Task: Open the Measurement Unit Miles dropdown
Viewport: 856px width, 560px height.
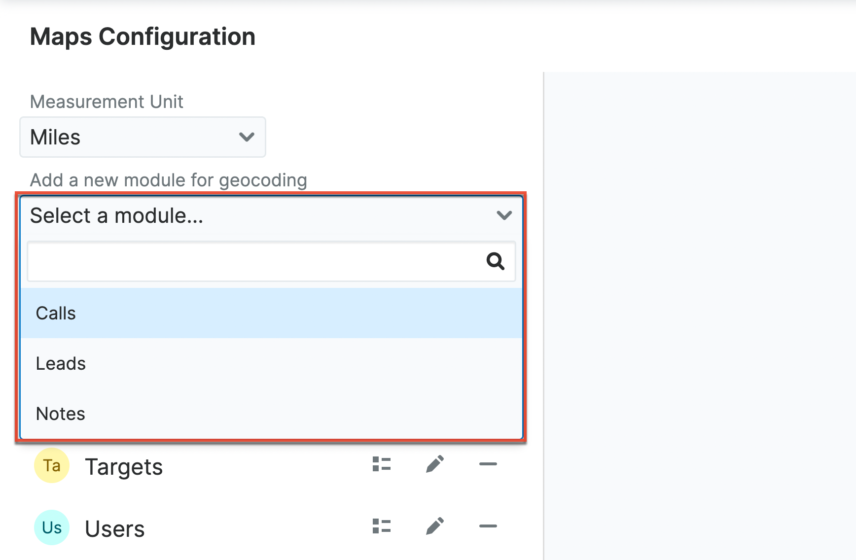Action: (x=143, y=137)
